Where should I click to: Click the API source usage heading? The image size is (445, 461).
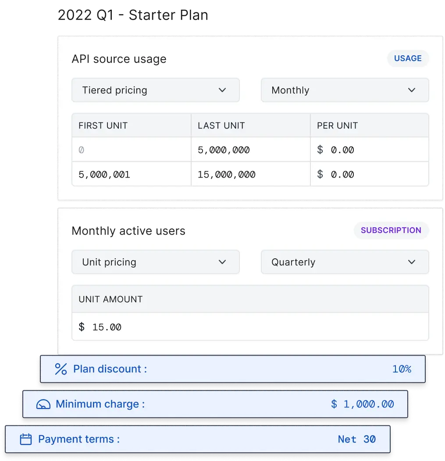[x=119, y=59]
